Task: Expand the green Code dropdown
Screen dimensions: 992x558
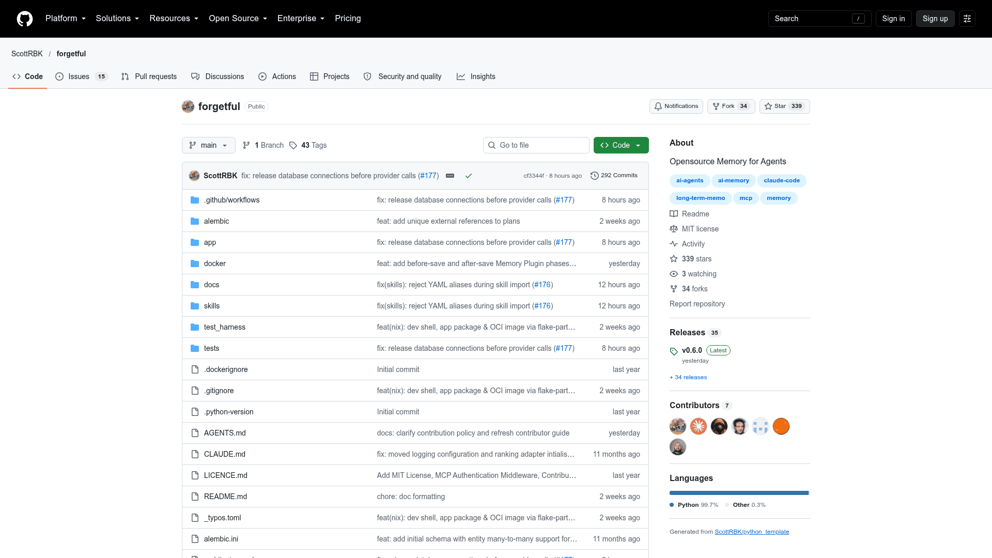Action: [x=621, y=145]
